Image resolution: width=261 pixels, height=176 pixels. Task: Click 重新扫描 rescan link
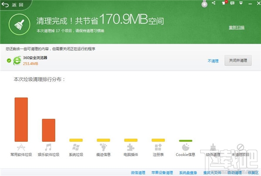coord(237,28)
